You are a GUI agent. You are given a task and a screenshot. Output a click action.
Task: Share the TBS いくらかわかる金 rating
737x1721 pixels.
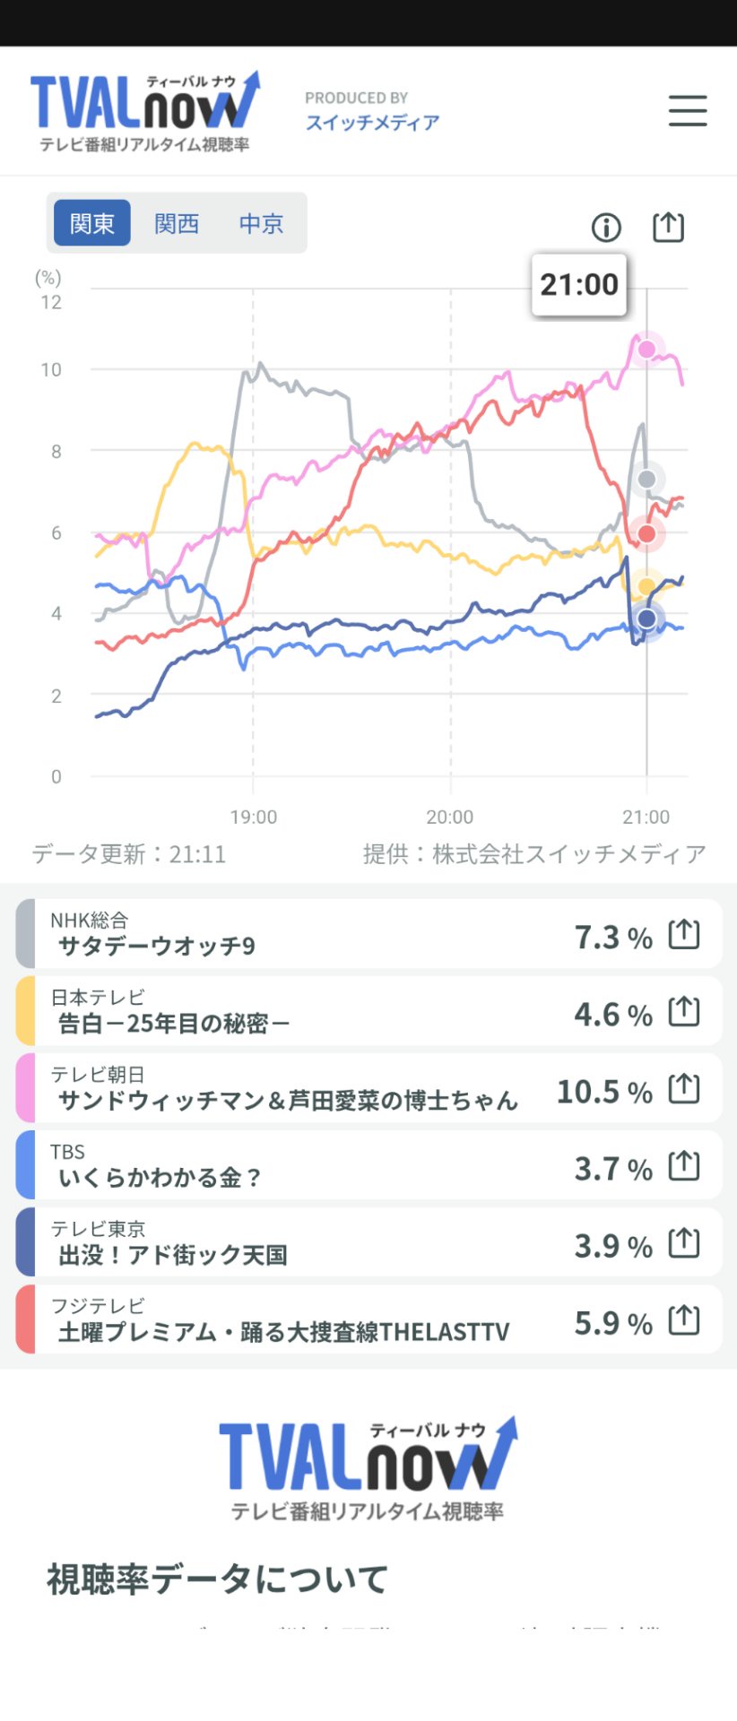tap(684, 1165)
